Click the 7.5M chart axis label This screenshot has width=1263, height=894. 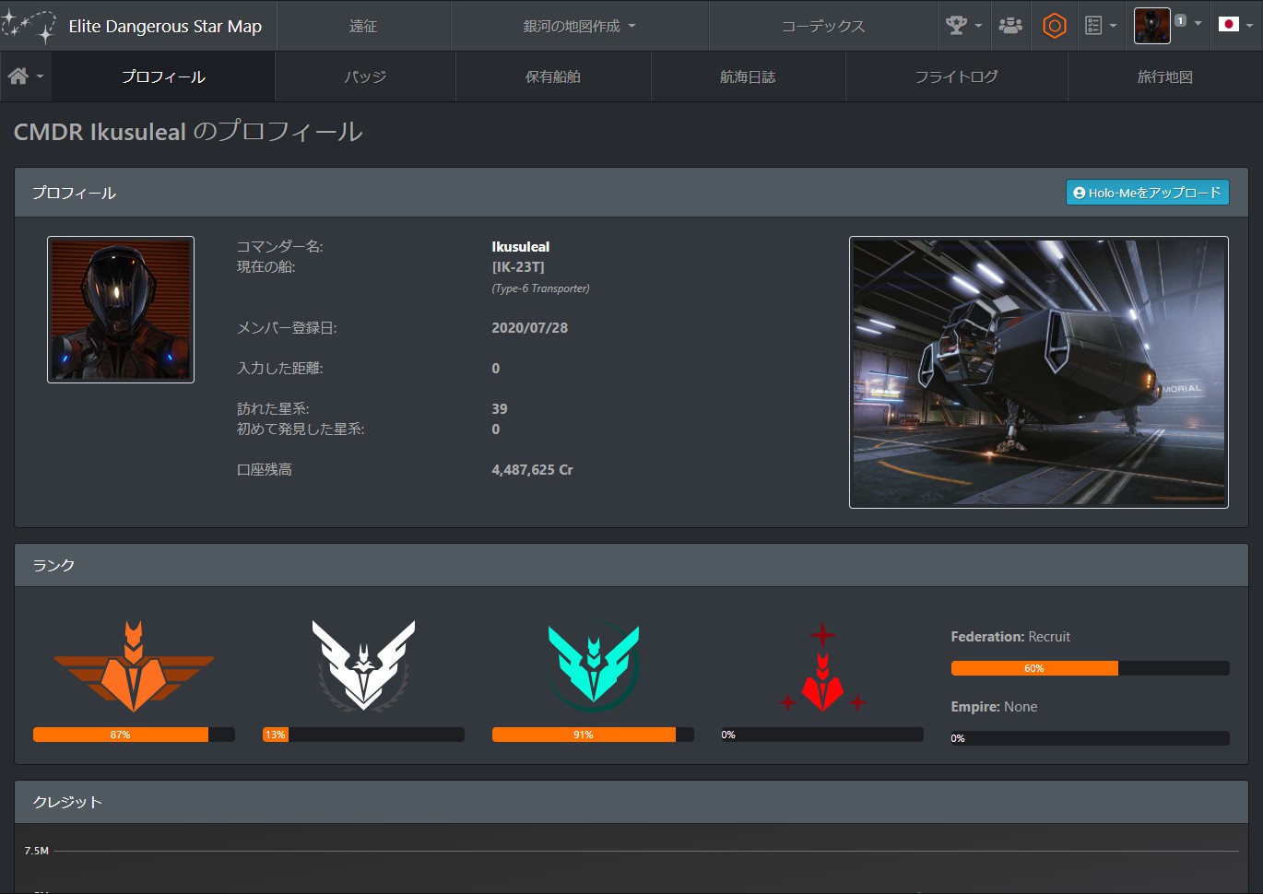click(x=37, y=851)
